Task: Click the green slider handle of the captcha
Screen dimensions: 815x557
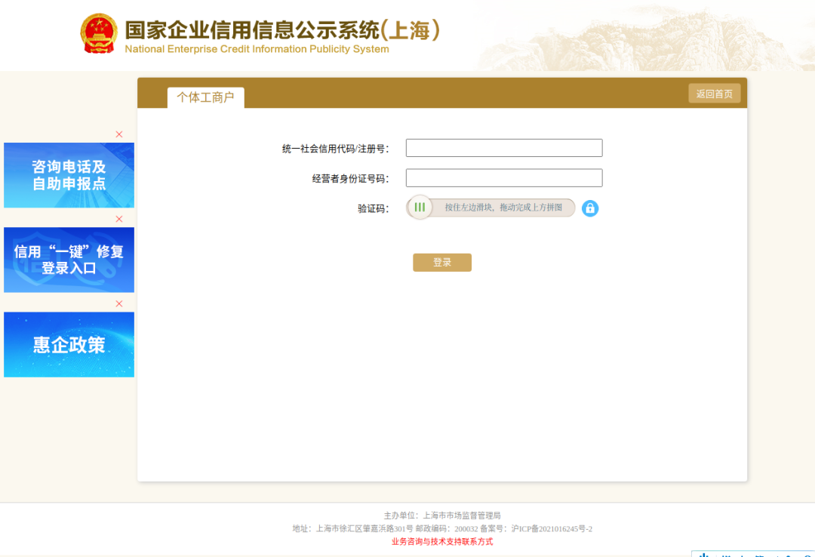Action: (x=420, y=207)
